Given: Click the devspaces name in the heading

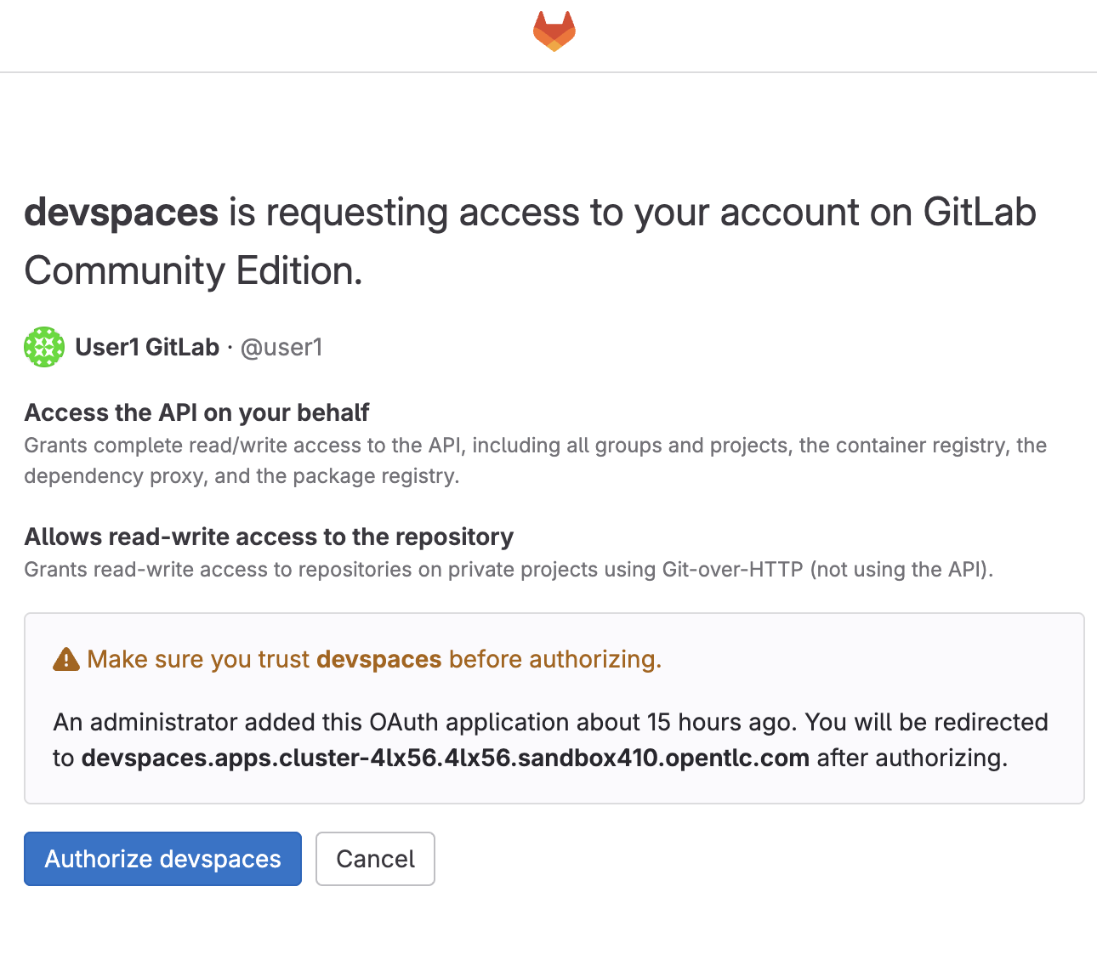Looking at the screenshot, I should (x=122, y=212).
